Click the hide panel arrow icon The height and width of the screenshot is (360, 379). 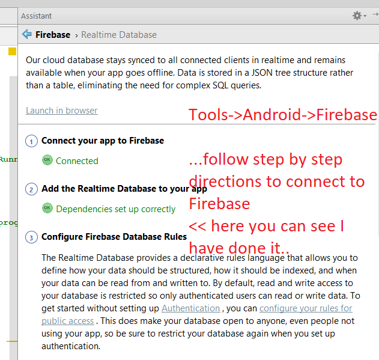(375, 16)
